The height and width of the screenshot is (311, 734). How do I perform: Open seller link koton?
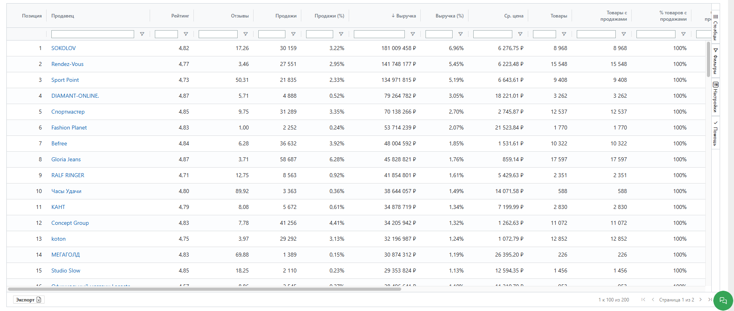point(59,239)
